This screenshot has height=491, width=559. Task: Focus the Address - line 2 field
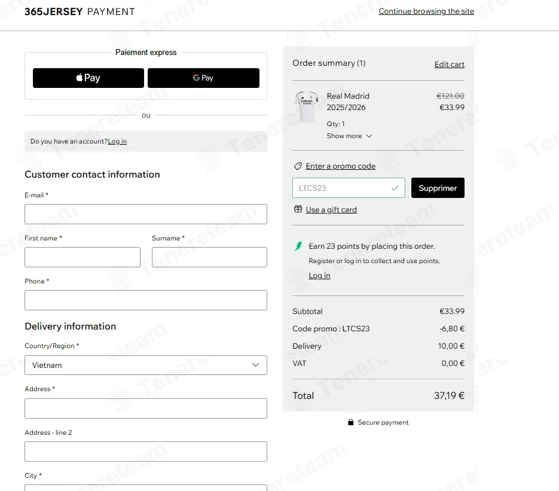[x=146, y=452]
